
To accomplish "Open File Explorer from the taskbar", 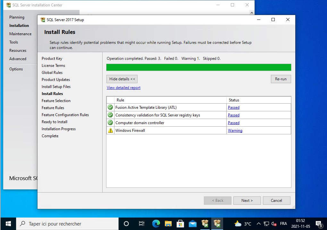I will [168, 223].
